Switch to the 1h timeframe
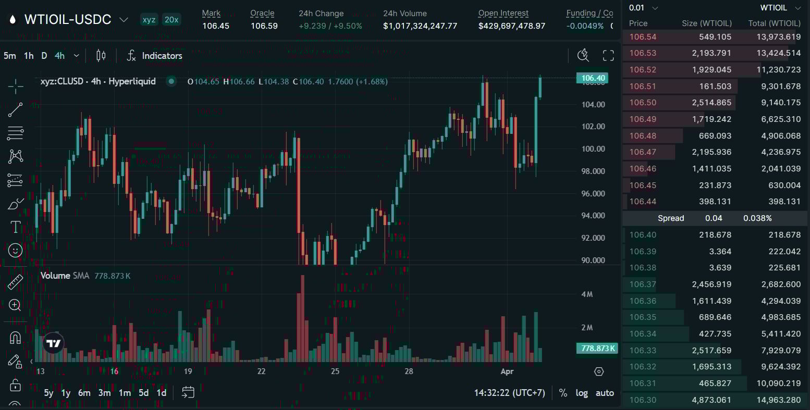The height and width of the screenshot is (410, 810). (x=28, y=55)
